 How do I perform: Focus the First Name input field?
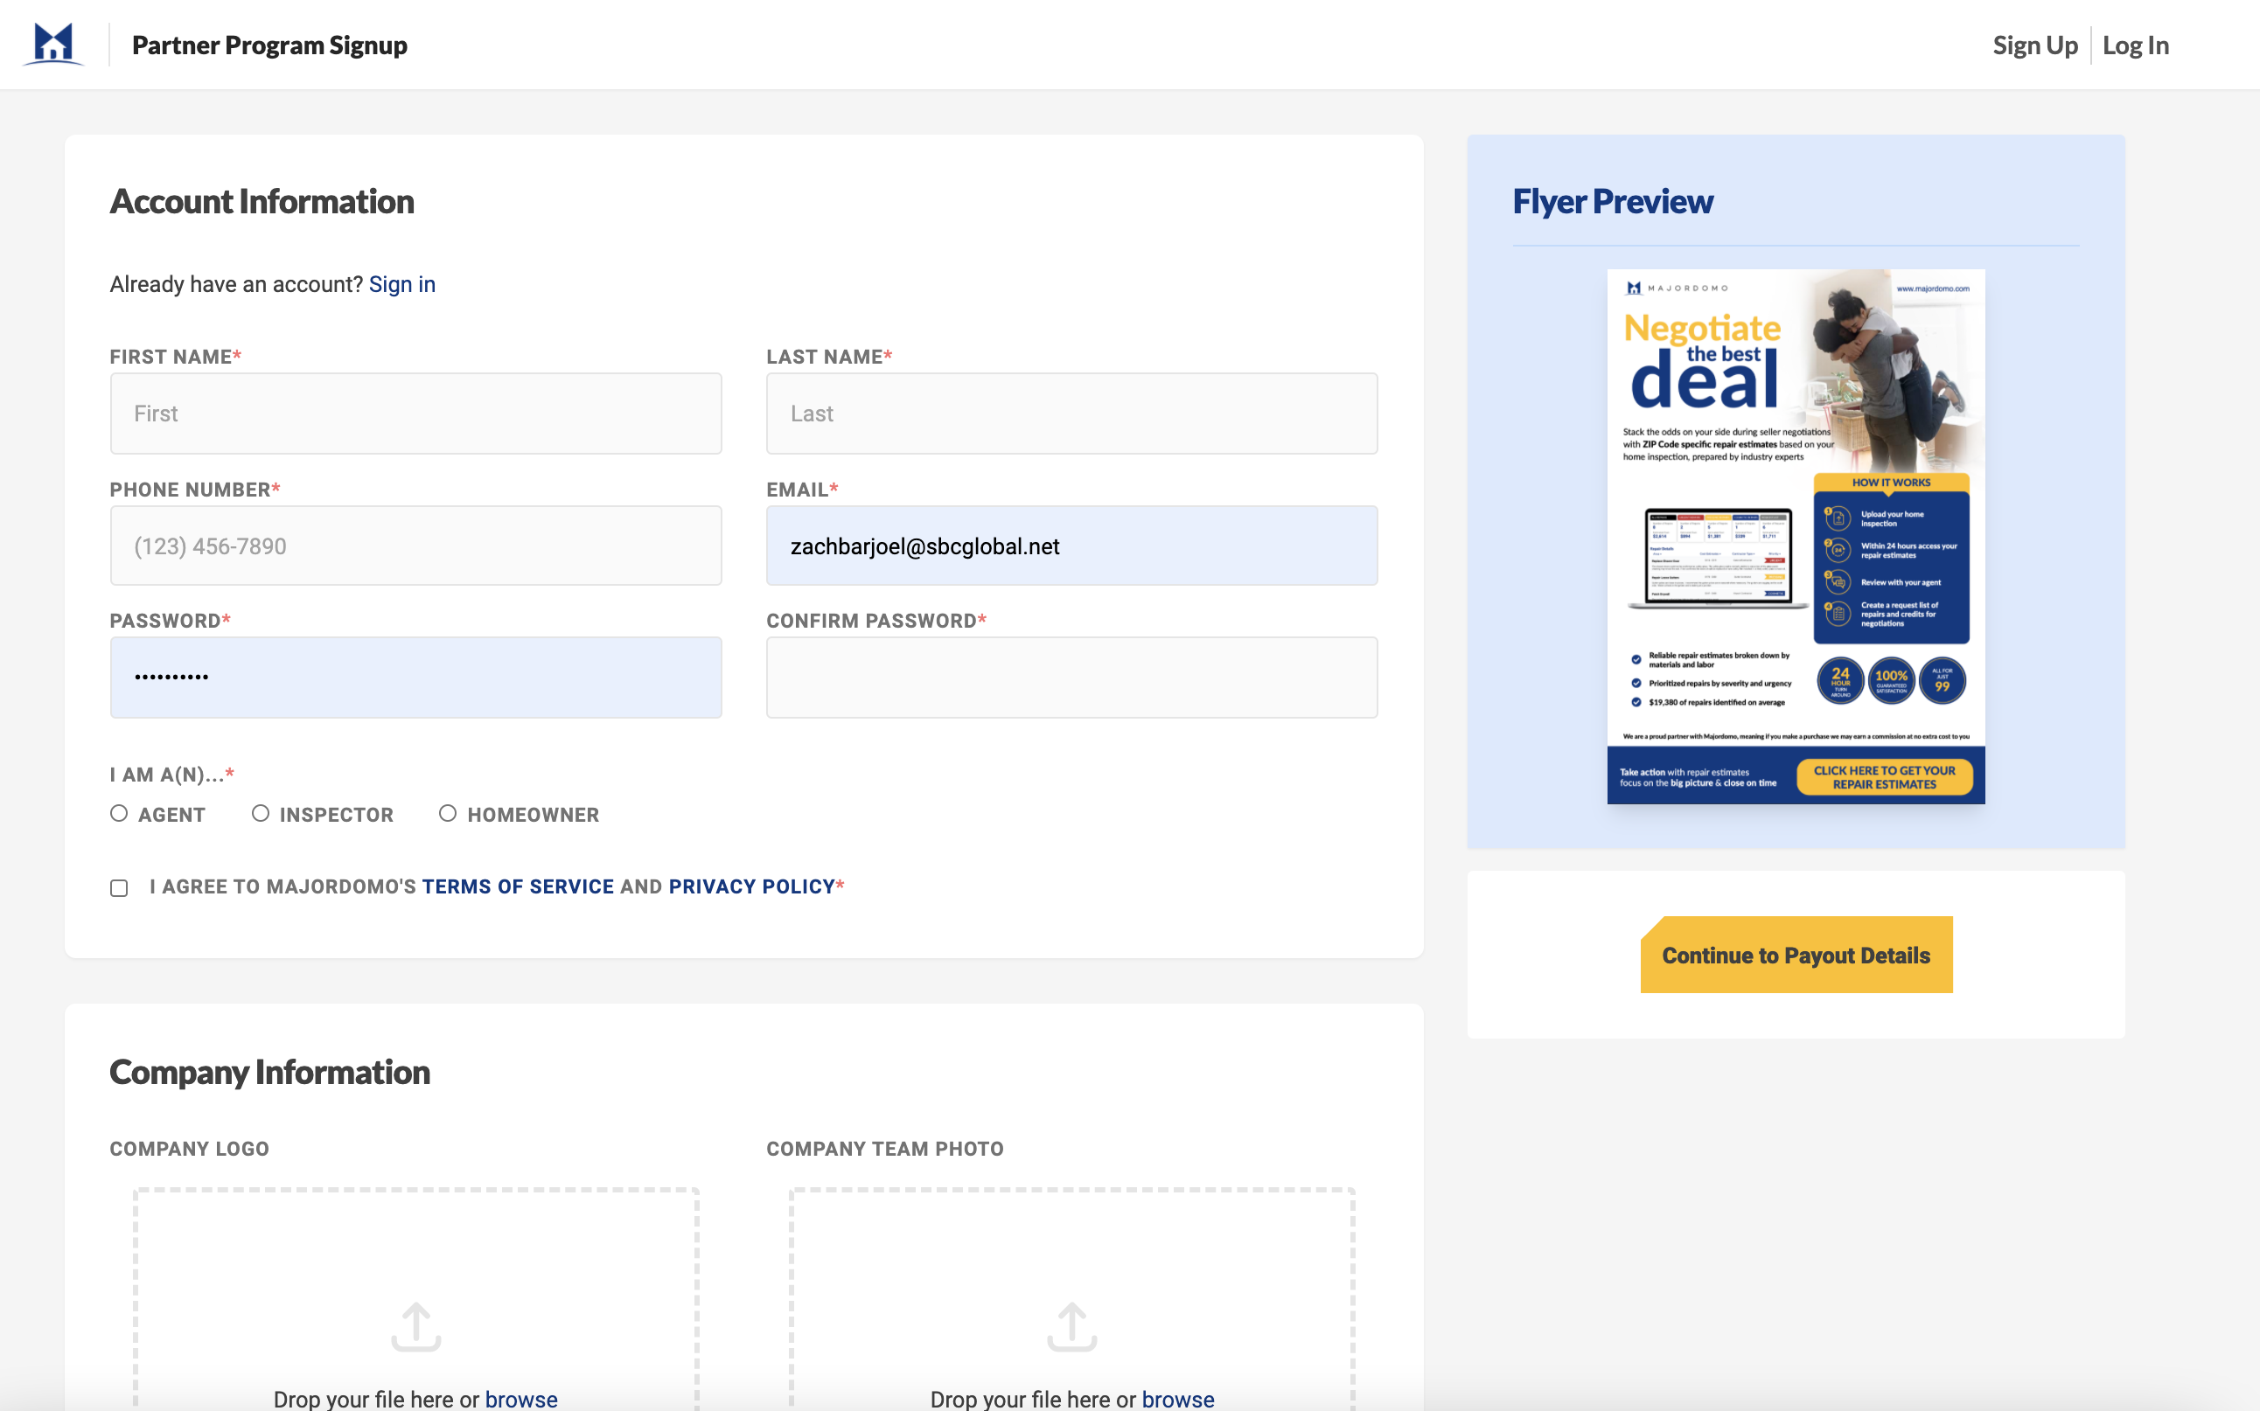(x=415, y=414)
